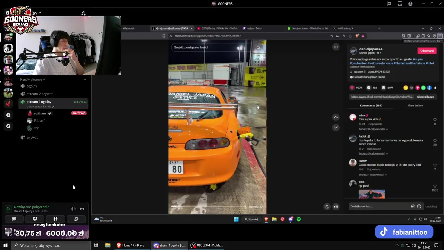Open Discord activities launcher button
Viewport: 444px width, 250px height.
55,219
